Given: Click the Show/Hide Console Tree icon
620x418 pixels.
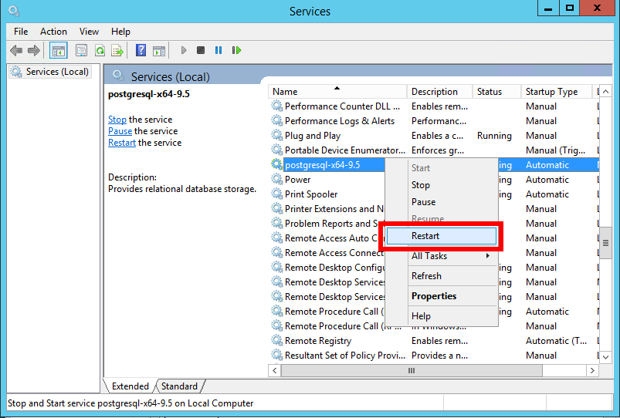Looking at the screenshot, I should click(x=58, y=50).
